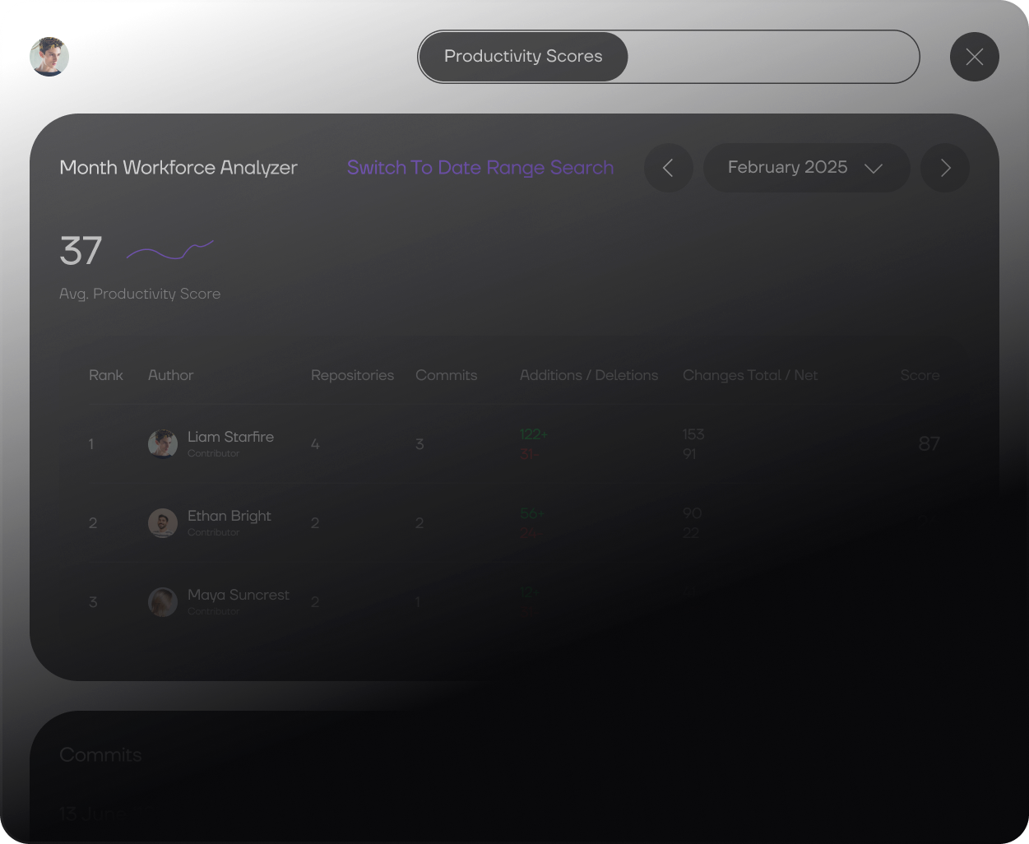
Task: Open February 2025 month dropdown
Action: 805,168
